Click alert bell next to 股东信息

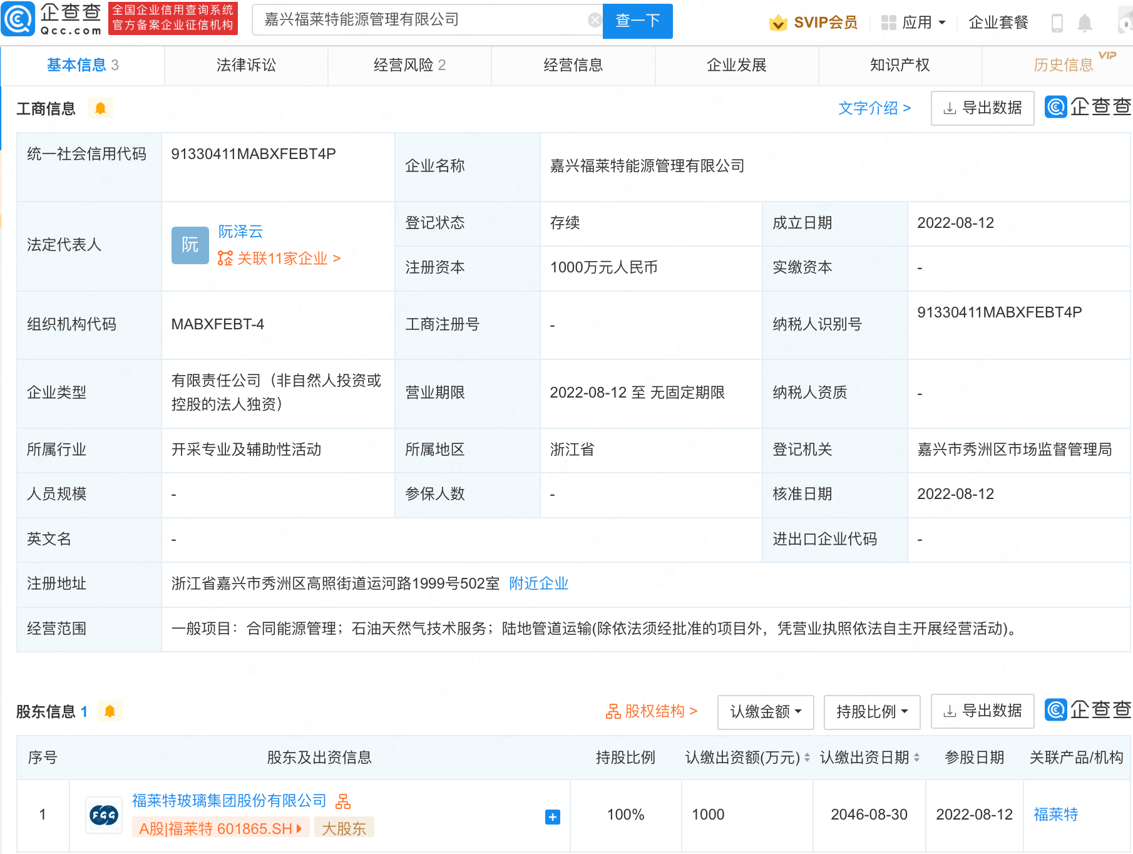tap(110, 711)
